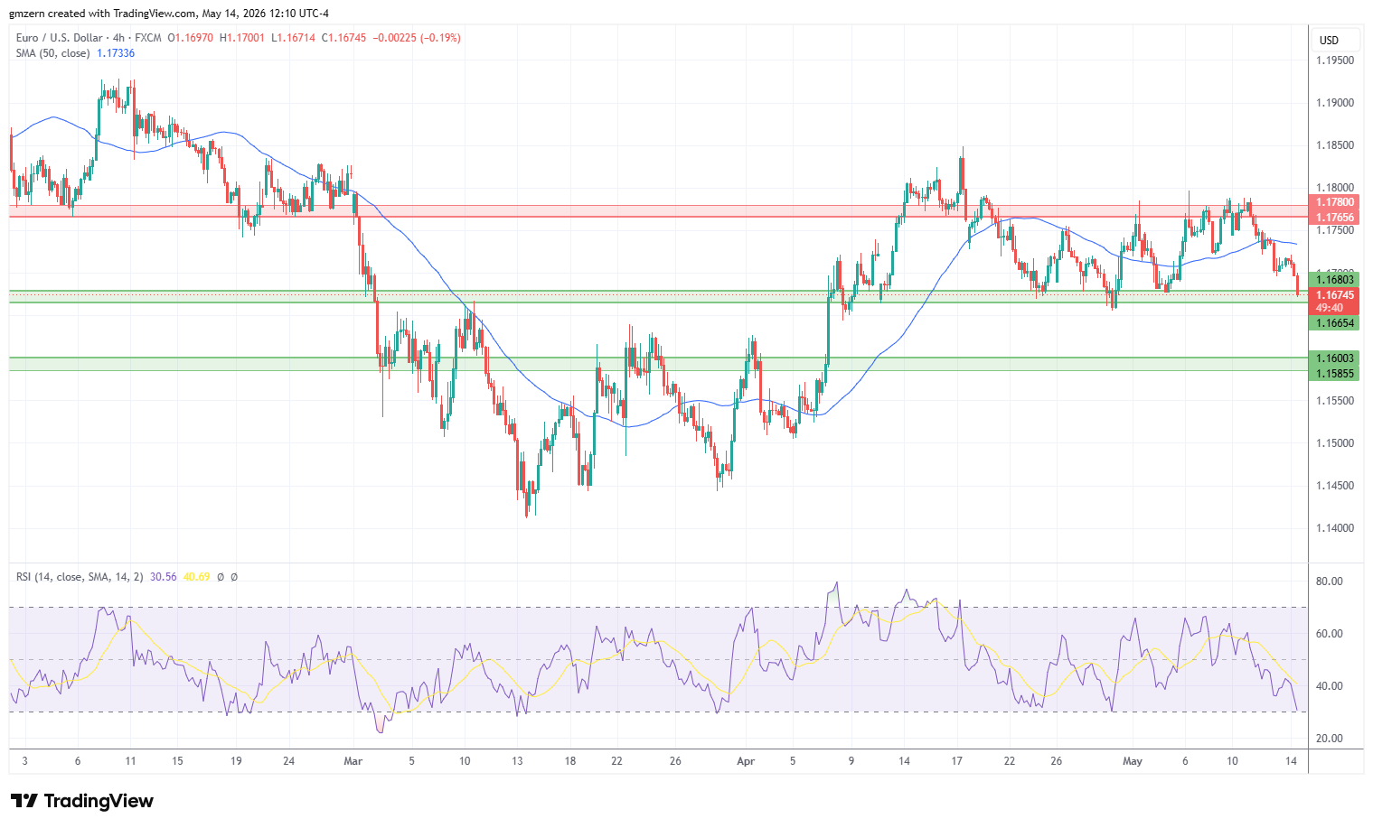
Task: Click the 60.00 RSI scale label
Action: pos(1330,634)
